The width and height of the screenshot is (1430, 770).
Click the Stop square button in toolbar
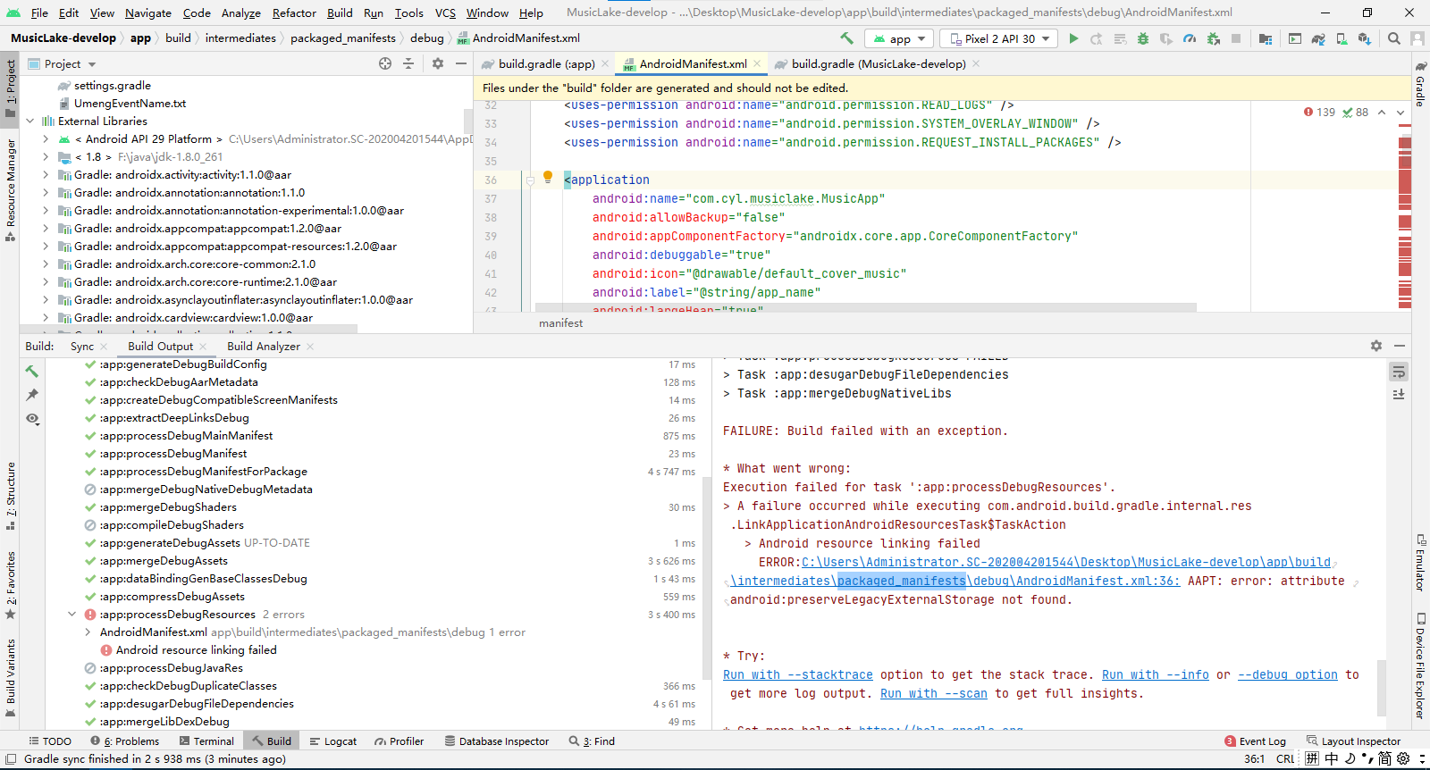tap(1236, 38)
